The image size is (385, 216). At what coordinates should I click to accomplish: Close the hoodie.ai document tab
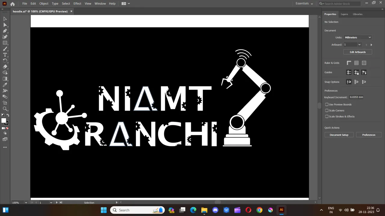pyautogui.click(x=71, y=11)
